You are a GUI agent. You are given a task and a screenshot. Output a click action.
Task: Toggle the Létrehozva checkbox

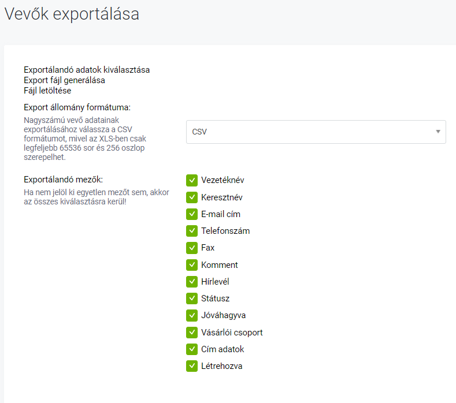[192, 366]
